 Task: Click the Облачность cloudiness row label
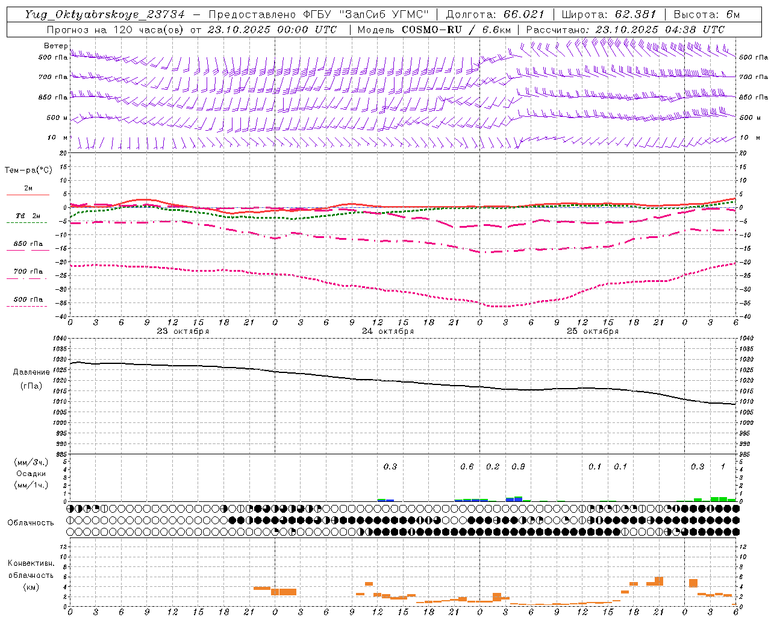(31, 522)
